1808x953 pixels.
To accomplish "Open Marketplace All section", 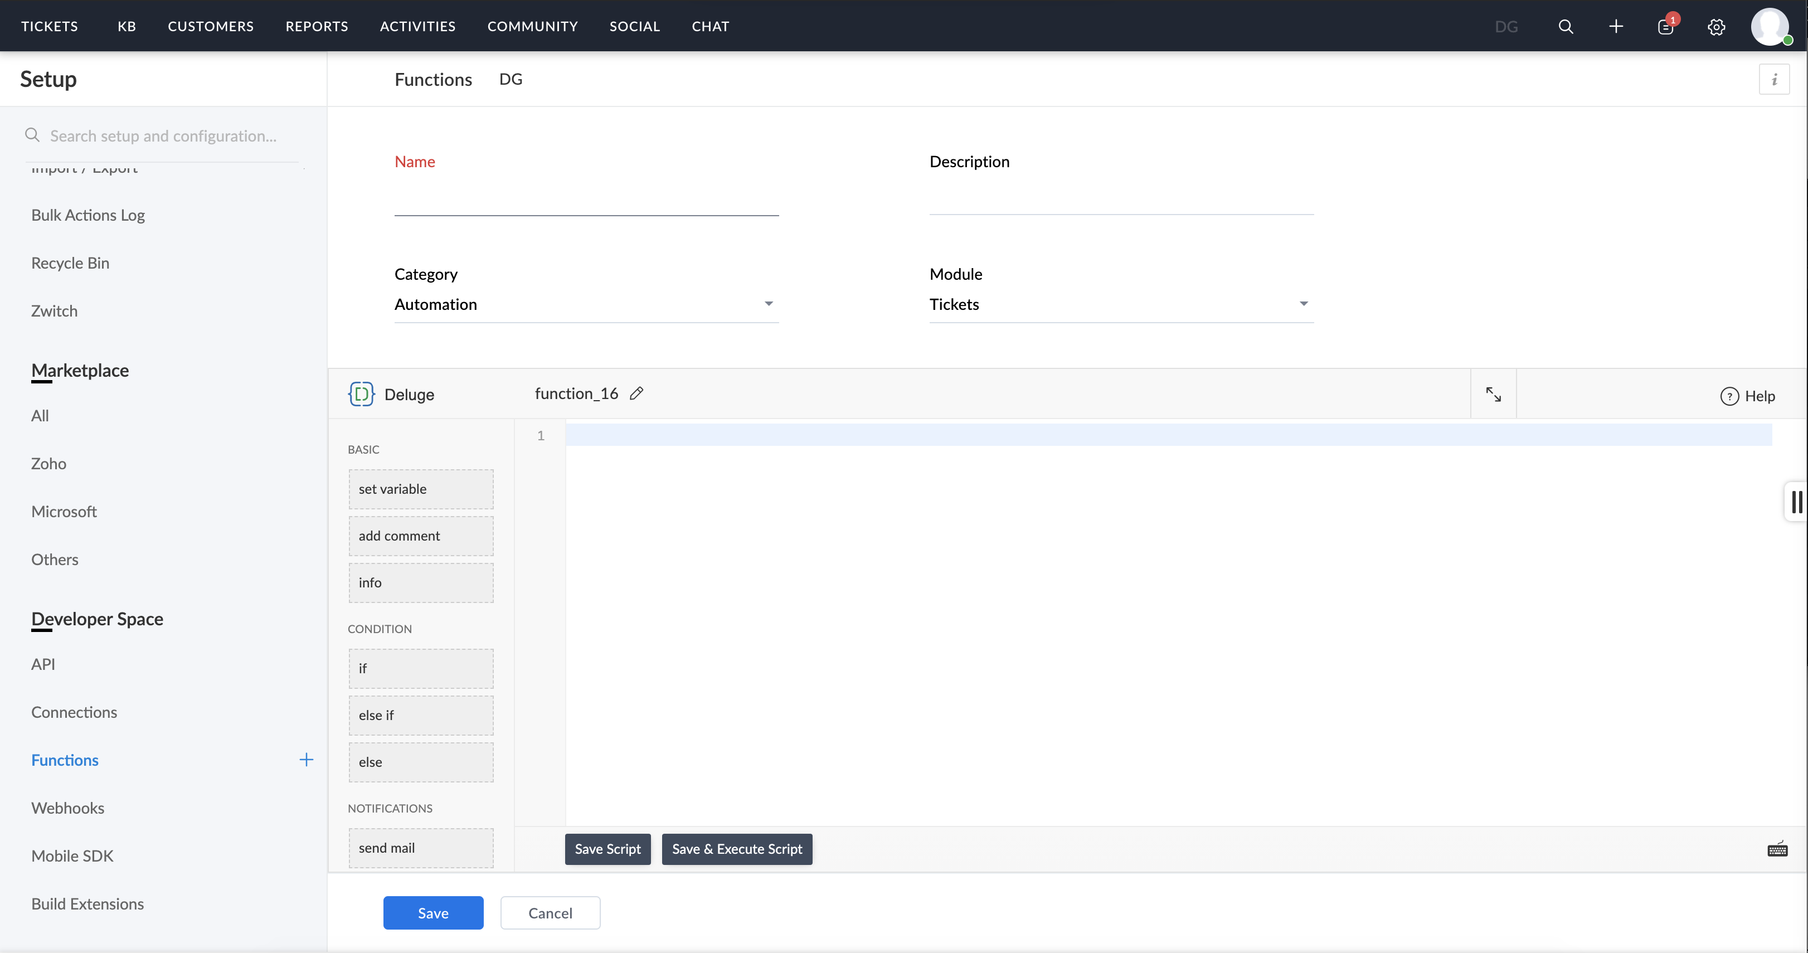I will 40,415.
